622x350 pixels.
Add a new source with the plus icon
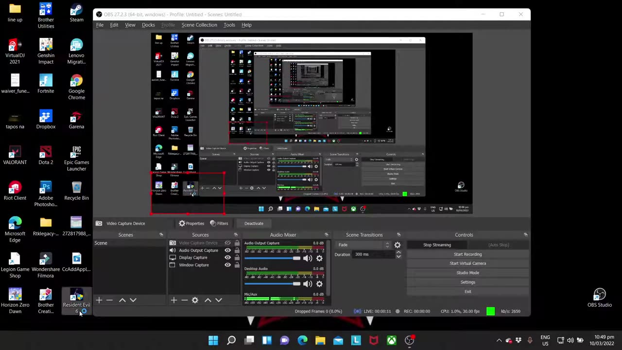[173, 300]
